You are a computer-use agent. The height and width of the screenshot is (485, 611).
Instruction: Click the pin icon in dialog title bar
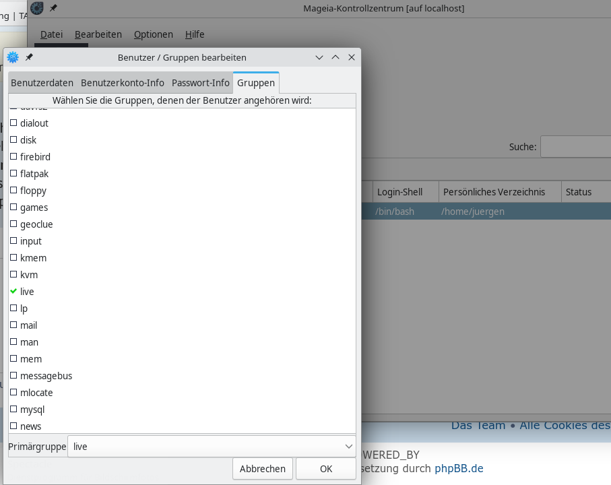coord(29,58)
